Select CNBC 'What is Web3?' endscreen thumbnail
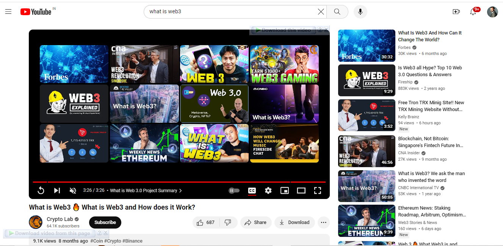503x246 pixels. pyautogui.click(x=284, y=103)
